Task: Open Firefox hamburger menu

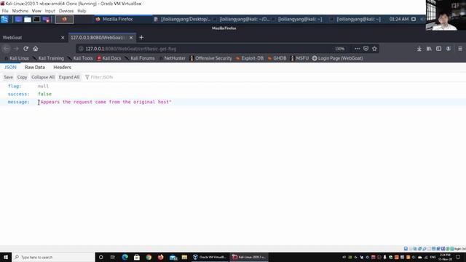Action: (460, 49)
